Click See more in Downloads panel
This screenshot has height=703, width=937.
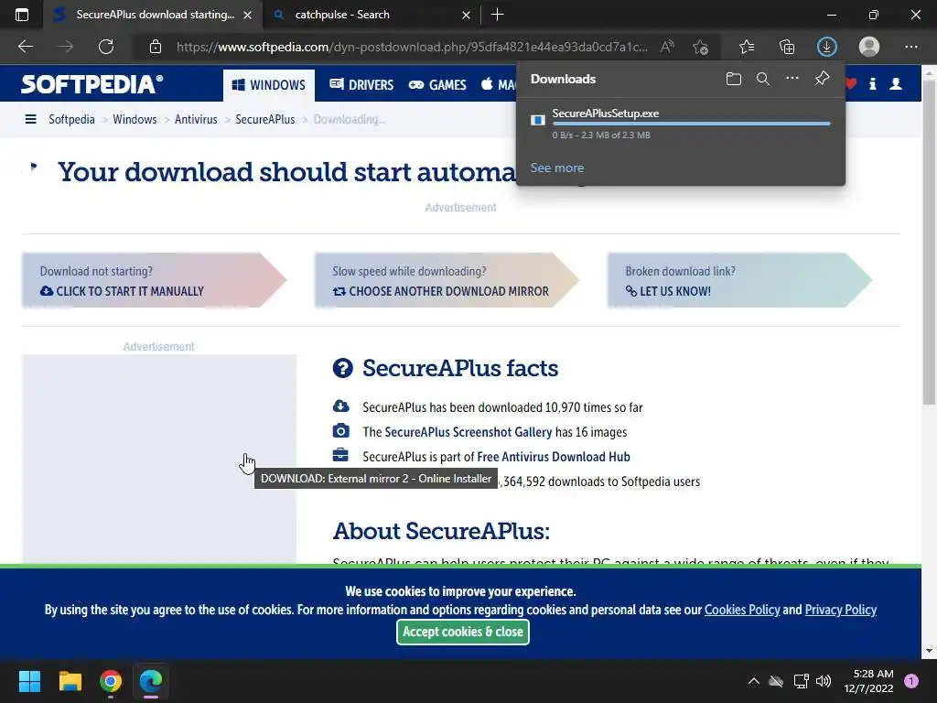tap(557, 168)
